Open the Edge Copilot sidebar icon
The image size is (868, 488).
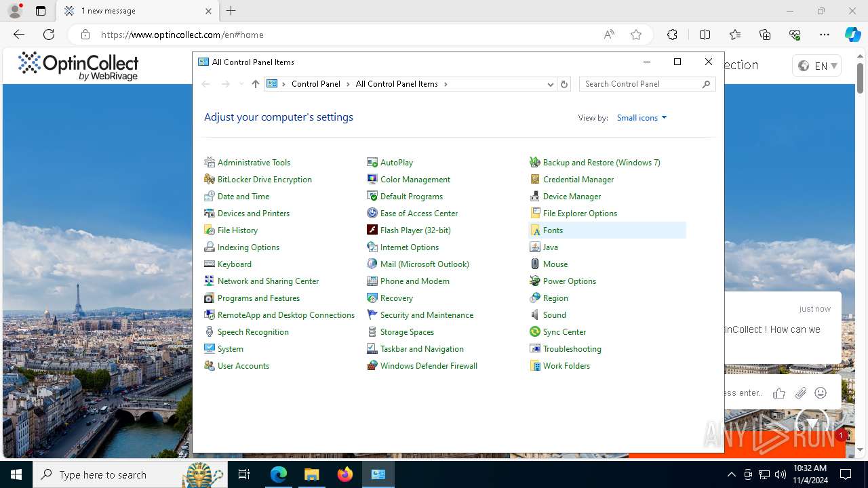852,35
